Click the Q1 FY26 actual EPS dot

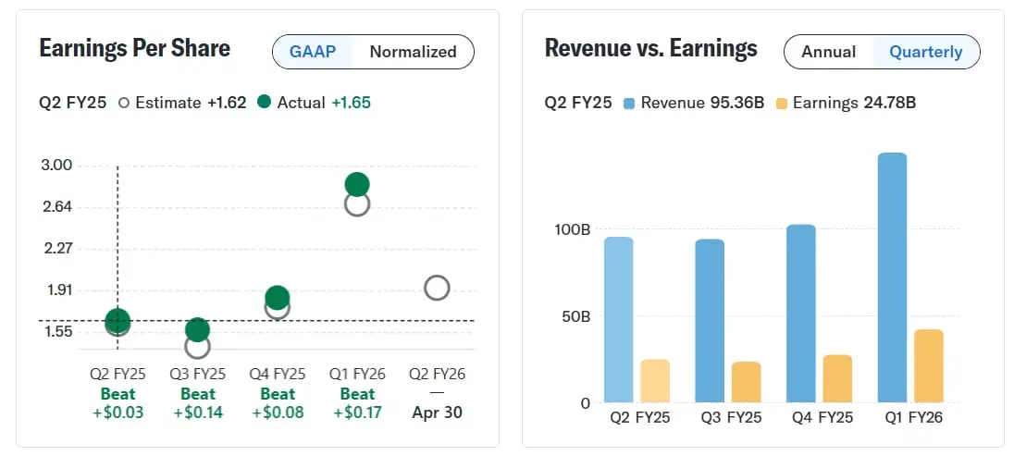point(357,184)
